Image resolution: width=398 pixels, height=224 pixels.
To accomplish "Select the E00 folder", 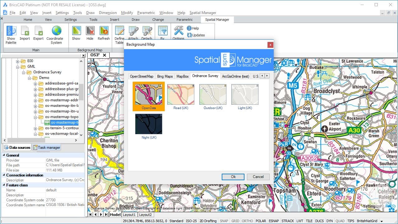I will [x=27, y=61].
